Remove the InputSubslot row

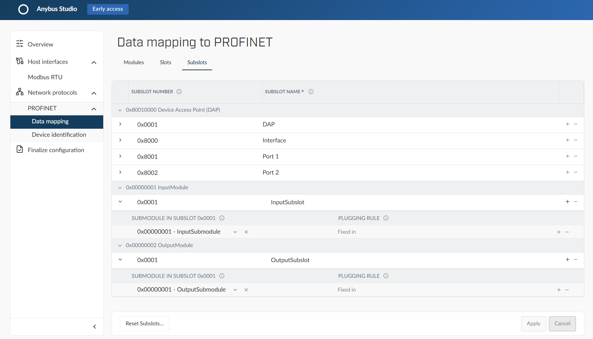[576, 202]
